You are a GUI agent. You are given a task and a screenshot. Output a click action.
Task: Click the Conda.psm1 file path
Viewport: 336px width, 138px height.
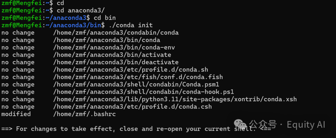tap(136, 84)
